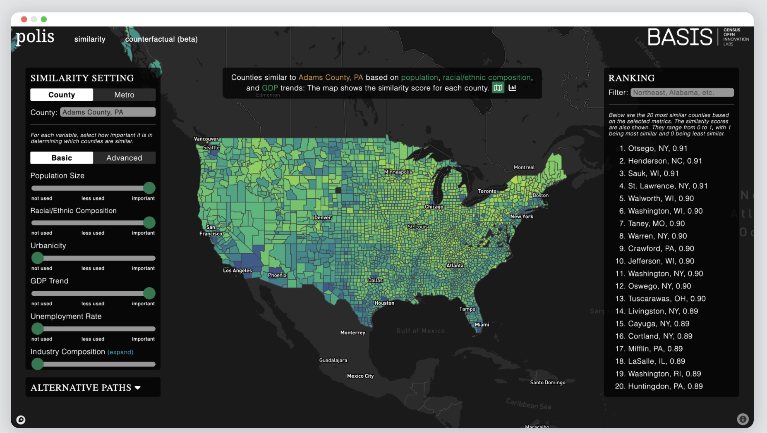The width and height of the screenshot is (767, 433).
Task: Click the green macOS maximize button
Action: click(44, 19)
